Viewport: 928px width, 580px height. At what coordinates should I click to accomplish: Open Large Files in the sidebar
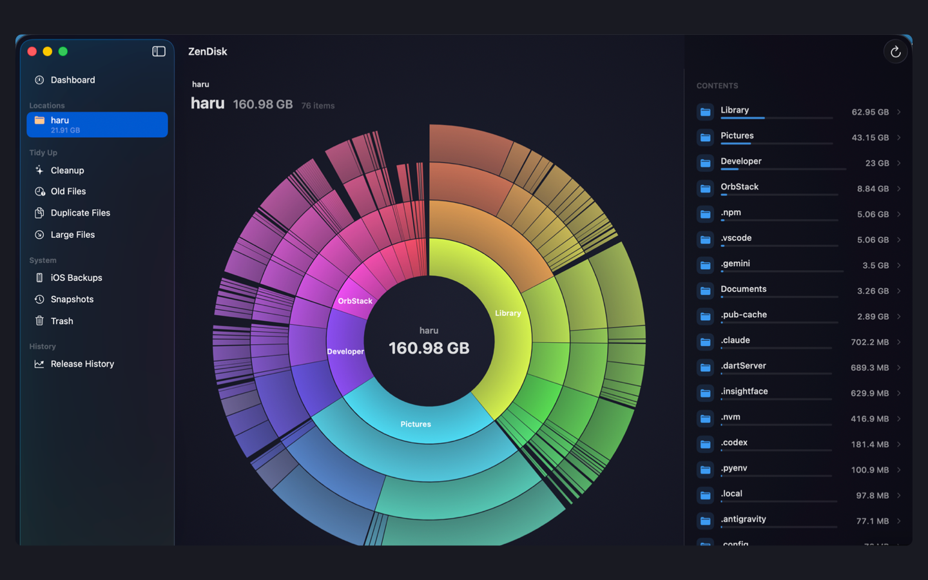coord(97,235)
